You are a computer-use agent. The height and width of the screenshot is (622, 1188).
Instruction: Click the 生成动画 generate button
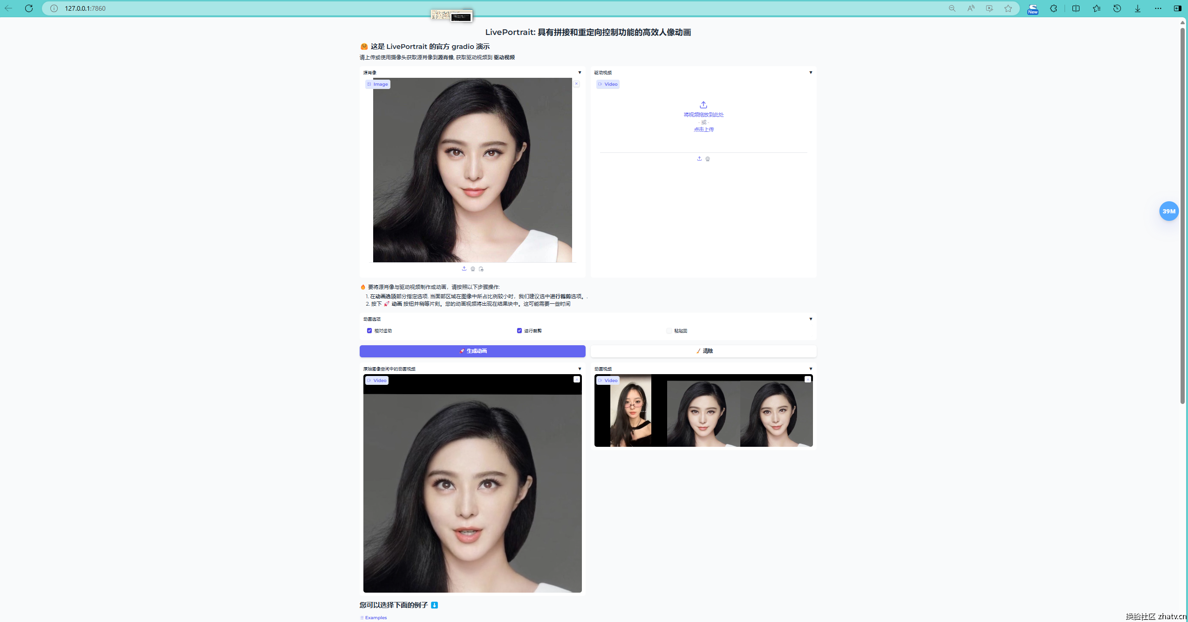click(472, 351)
